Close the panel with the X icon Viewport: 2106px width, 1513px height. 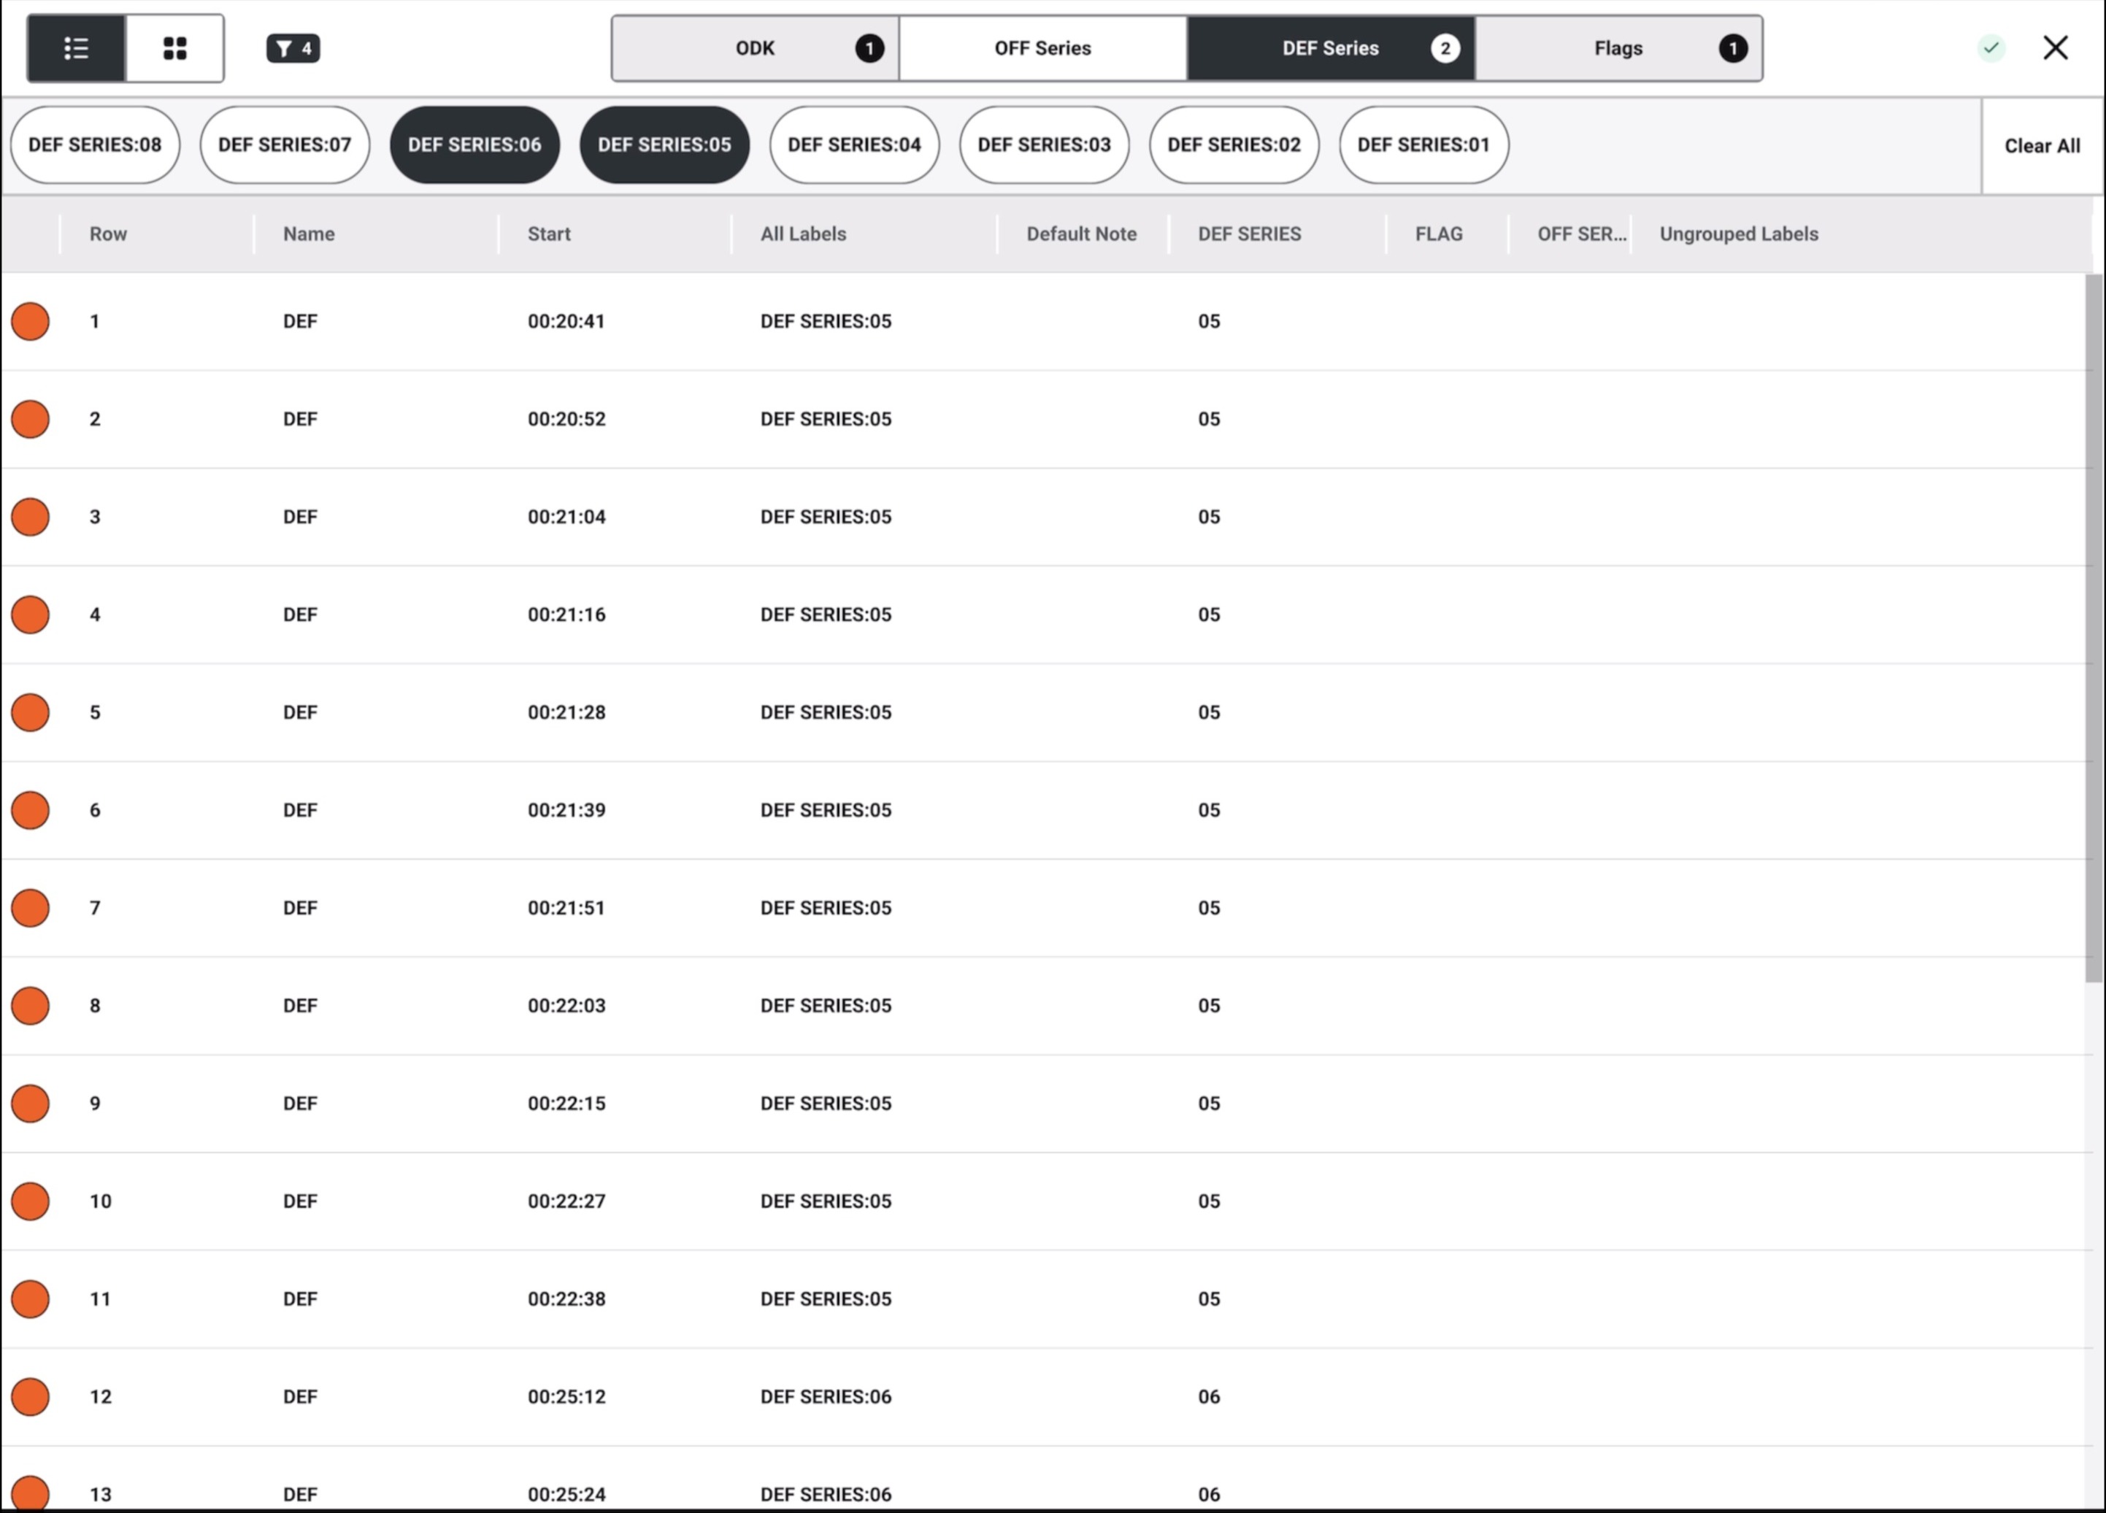[2055, 48]
